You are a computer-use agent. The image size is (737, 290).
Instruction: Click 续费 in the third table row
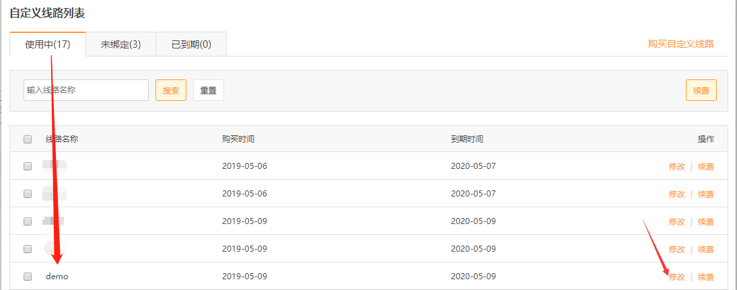[705, 221]
